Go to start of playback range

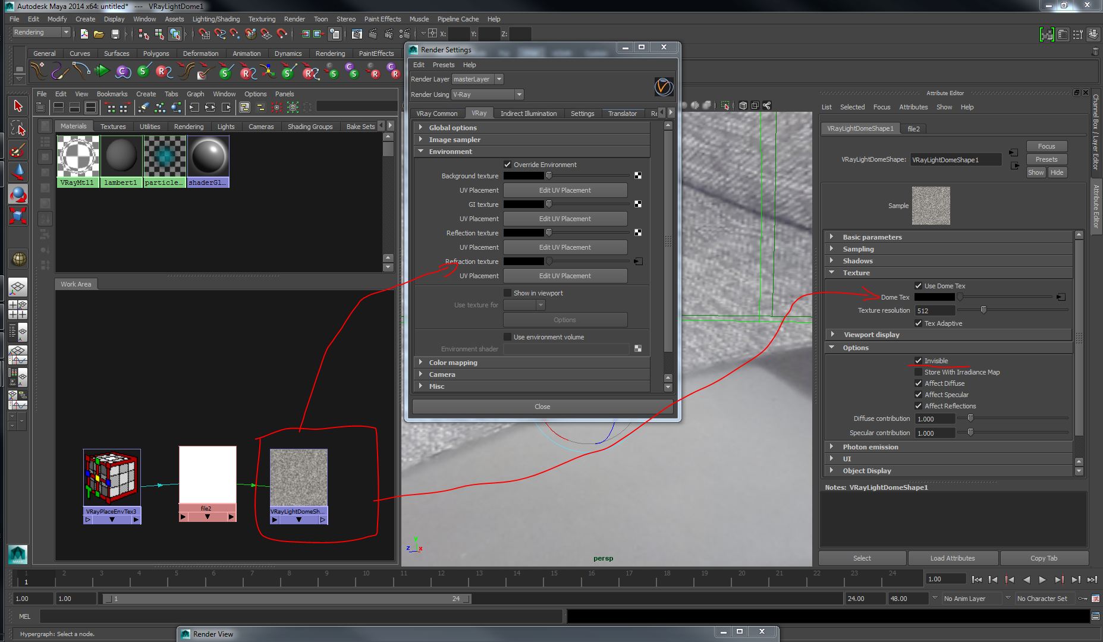pyautogui.click(x=976, y=579)
